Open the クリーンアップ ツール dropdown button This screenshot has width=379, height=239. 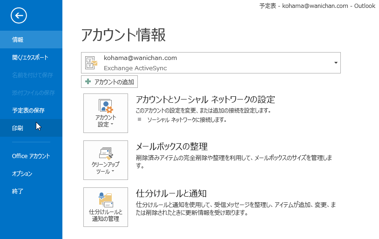(106, 160)
